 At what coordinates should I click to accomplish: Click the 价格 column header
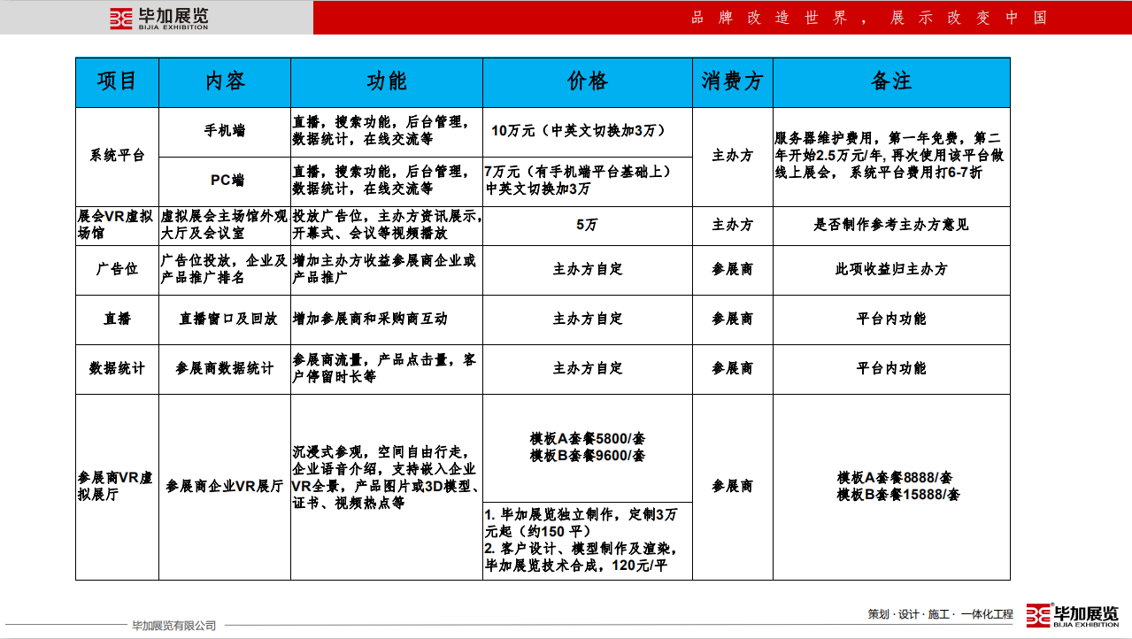(588, 81)
